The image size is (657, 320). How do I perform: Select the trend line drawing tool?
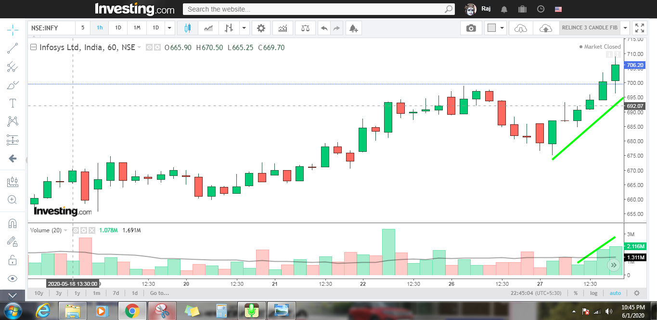pyautogui.click(x=13, y=48)
